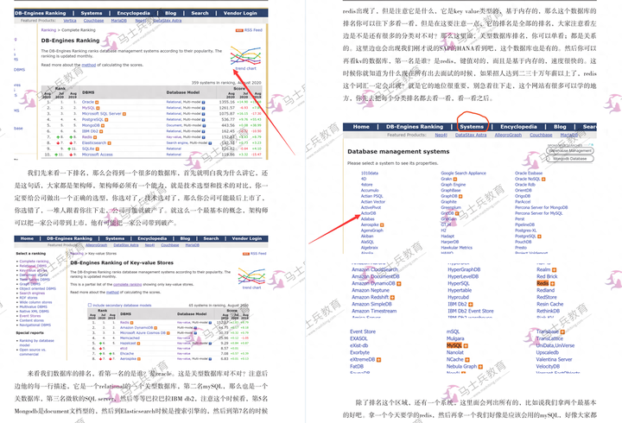Open Percona Server for MongoDB link
622x423 pixels.
tap(542, 208)
